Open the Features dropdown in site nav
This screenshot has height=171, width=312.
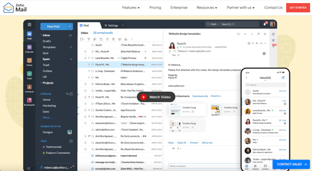click(131, 7)
